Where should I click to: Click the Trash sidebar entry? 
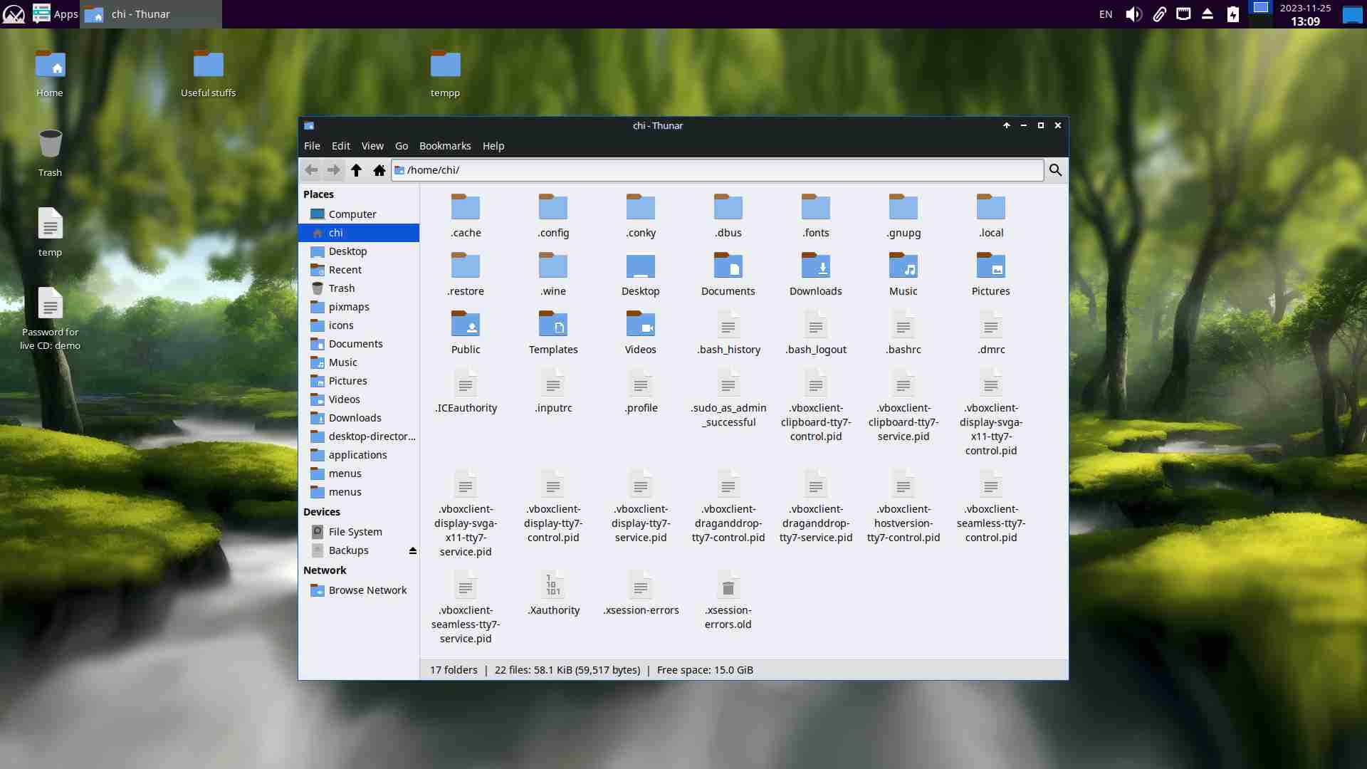point(341,288)
